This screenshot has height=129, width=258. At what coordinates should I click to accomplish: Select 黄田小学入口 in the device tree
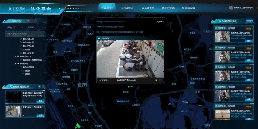28,46
